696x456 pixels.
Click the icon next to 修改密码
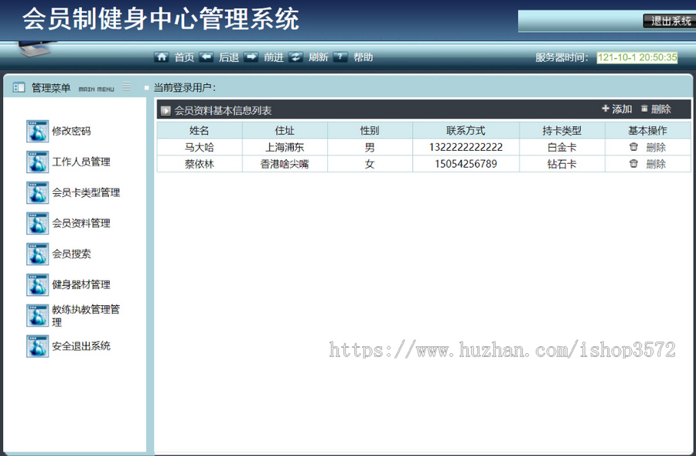coord(37,131)
